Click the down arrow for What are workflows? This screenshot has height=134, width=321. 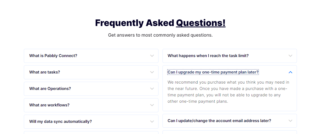click(152, 105)
